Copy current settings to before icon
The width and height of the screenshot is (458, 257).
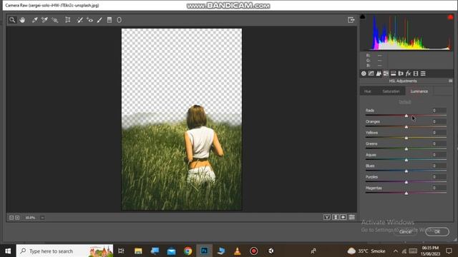343,217
